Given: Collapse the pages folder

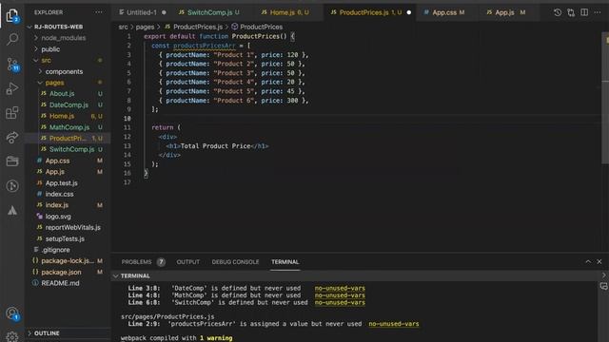Looking at the screenshot, I should (x=68, y=83).
